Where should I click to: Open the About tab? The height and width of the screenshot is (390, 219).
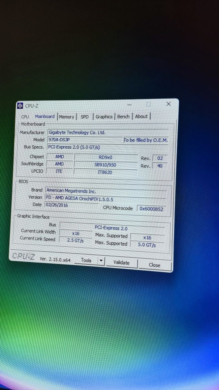pyautogui.click(x=141, y=116)
